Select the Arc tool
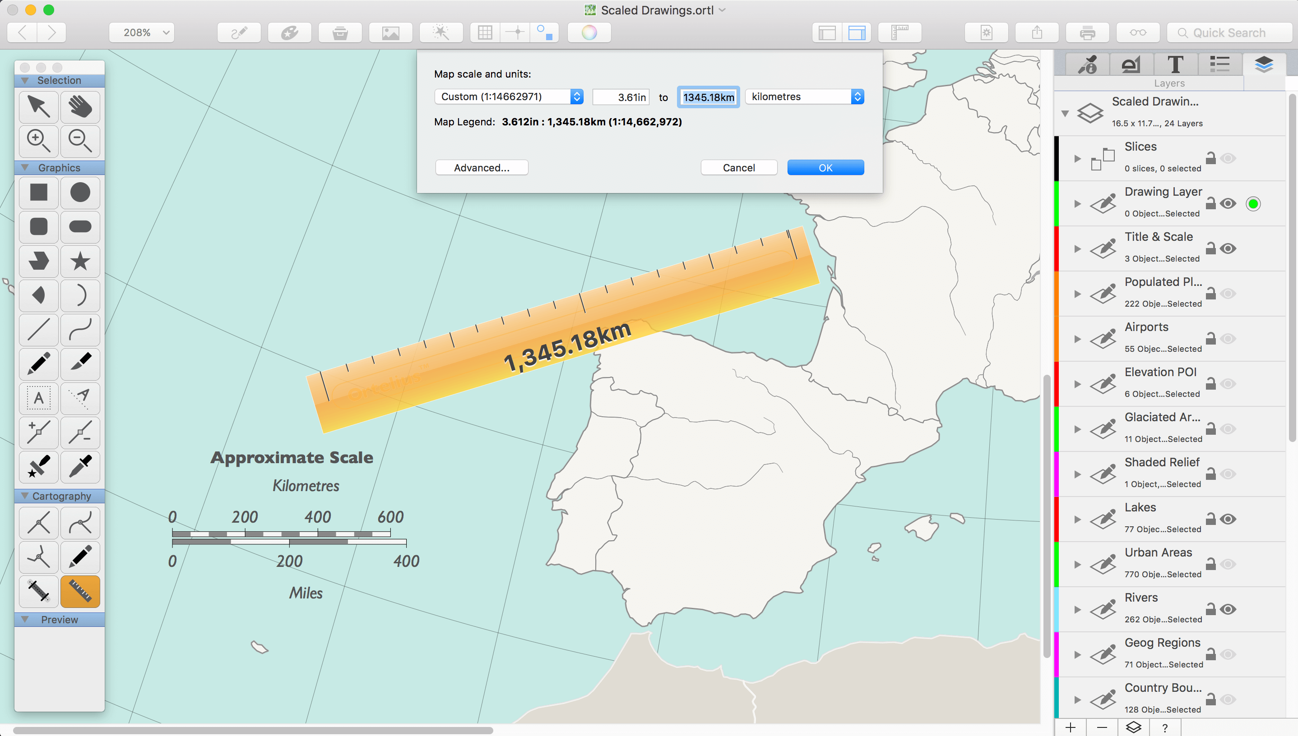This screenshot has width=1298, height=736. pyautogui.click(x=80, y=295)
